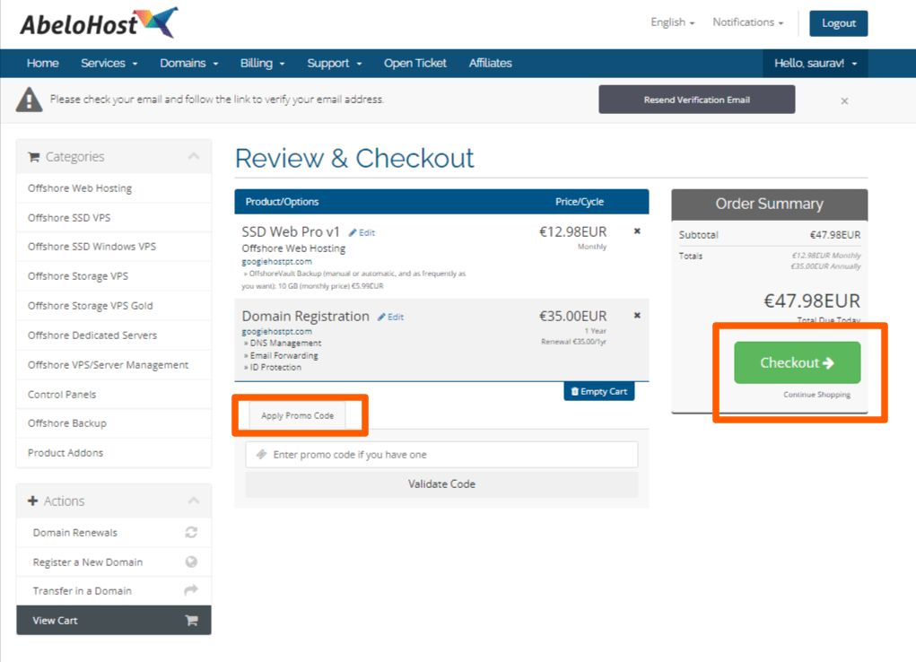
Task: Remove SSD Web Pro v1 from cart
Action: pos(637,231)
